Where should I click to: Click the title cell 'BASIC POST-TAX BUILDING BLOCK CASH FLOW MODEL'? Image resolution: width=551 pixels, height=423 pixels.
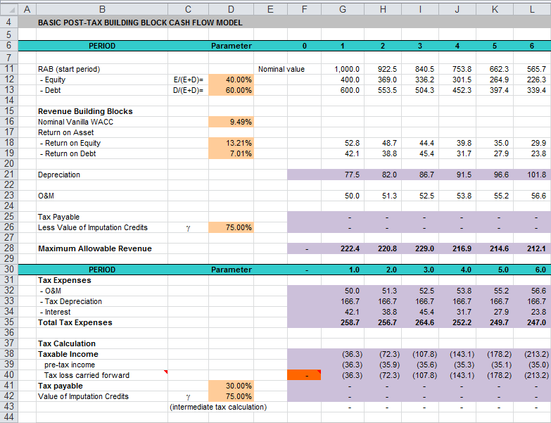pos(140,23)
